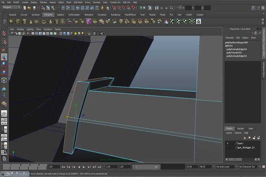Create layer from selected objects icon
266x177 pixels.
[258, 138]
